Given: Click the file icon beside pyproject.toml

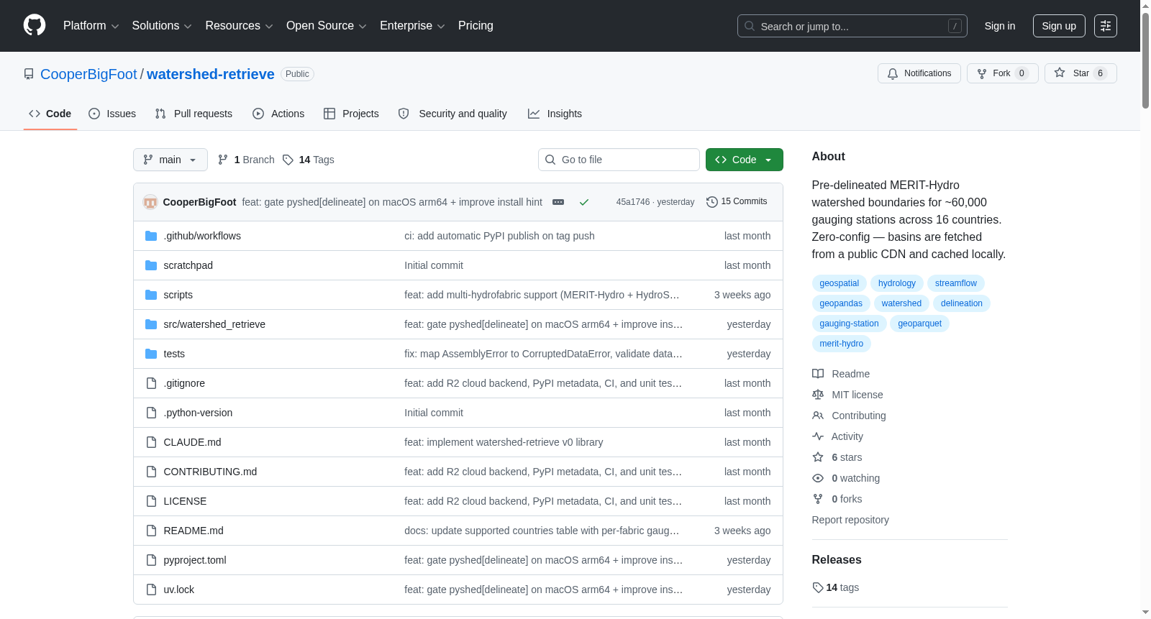Looking at the screenshot, I should [x=151, y=560].
